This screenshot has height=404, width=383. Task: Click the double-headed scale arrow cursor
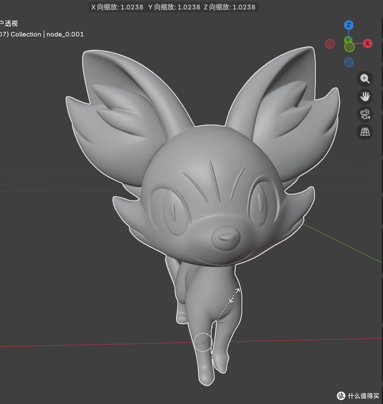[x=234, y=295]
